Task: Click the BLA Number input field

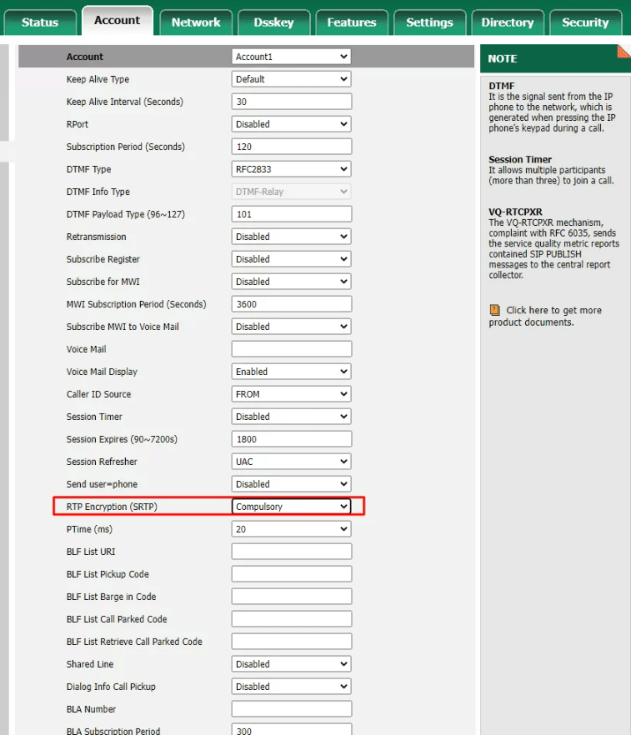Action: point(291,709)
